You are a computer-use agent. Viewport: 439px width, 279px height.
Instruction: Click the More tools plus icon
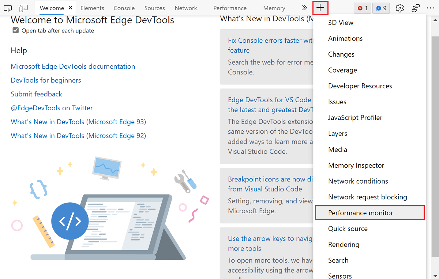coord(320,8)
